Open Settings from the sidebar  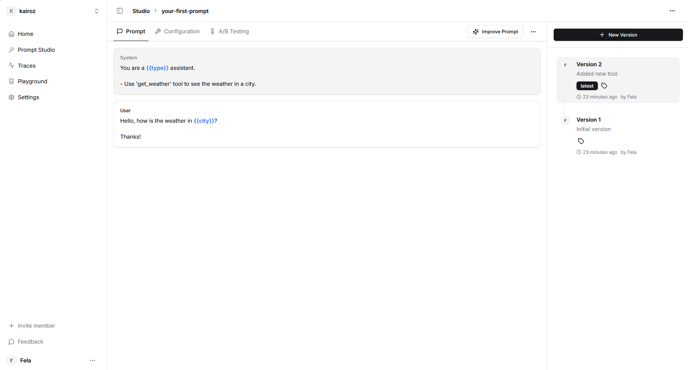pos(28,97)
